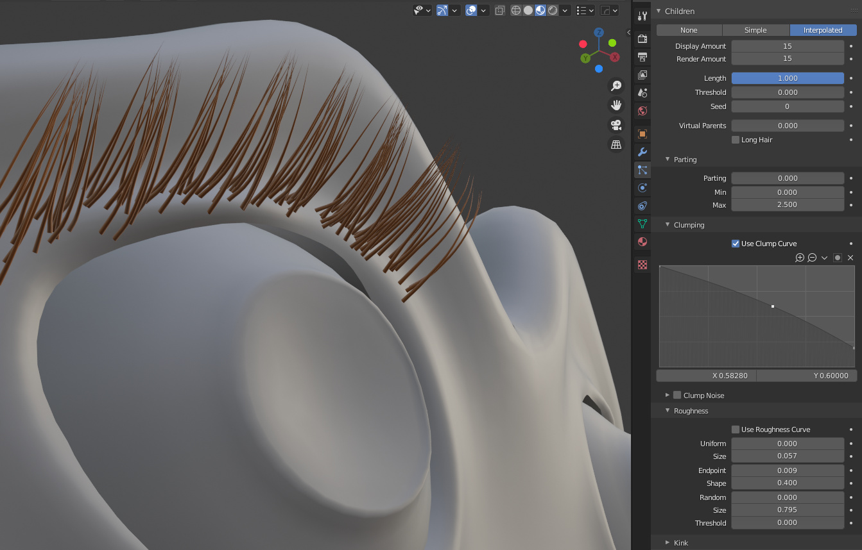The image size is (862, 550).
Task: Open the Render properties tab
Action: point(642,38)
